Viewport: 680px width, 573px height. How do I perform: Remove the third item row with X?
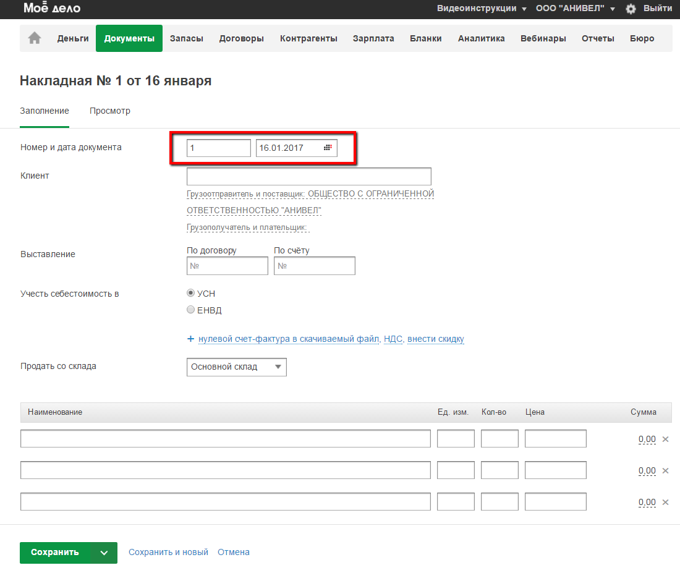(666, 502)
